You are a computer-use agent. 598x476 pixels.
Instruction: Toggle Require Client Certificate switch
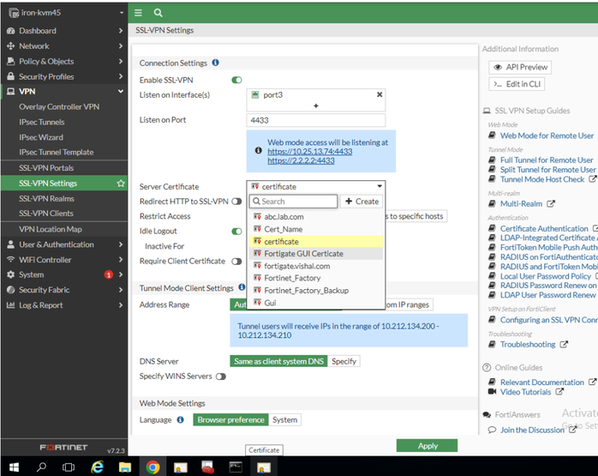(236, 262)
